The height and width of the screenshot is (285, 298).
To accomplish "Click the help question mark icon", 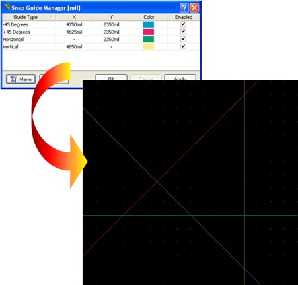I will pyautogui.click(x=184, y=8).
